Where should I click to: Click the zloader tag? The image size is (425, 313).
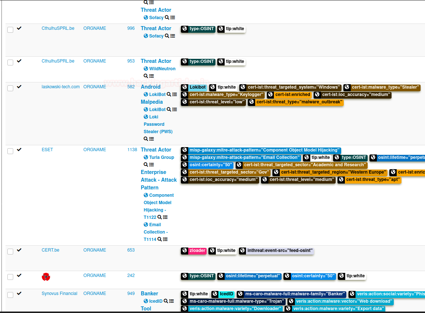pyautogui.click(x=197, y=250)
